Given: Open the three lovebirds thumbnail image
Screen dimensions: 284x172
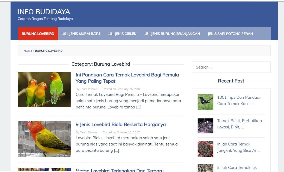Looking at the screenshot, I should (x=44, y=89).
